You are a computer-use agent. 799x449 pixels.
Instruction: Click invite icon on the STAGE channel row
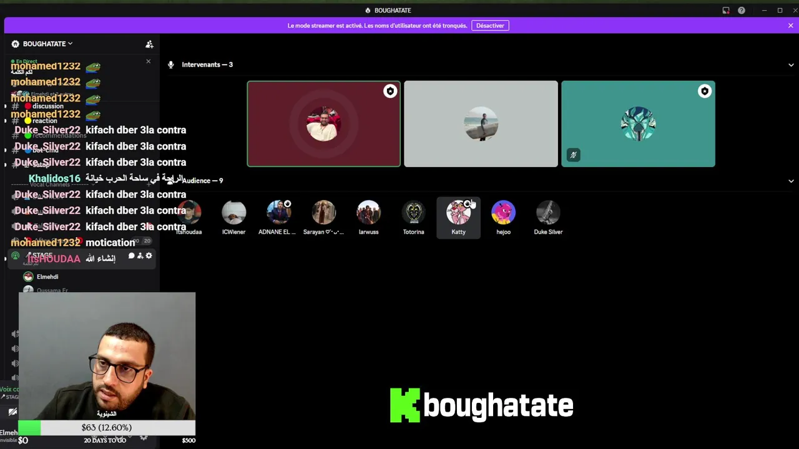coord(140,256)
